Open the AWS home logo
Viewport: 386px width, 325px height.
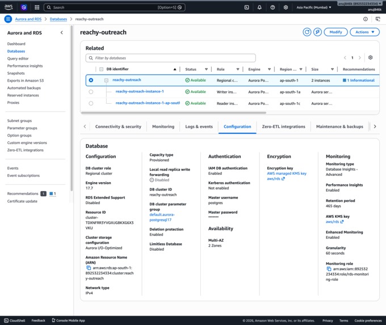pos(9,7)
